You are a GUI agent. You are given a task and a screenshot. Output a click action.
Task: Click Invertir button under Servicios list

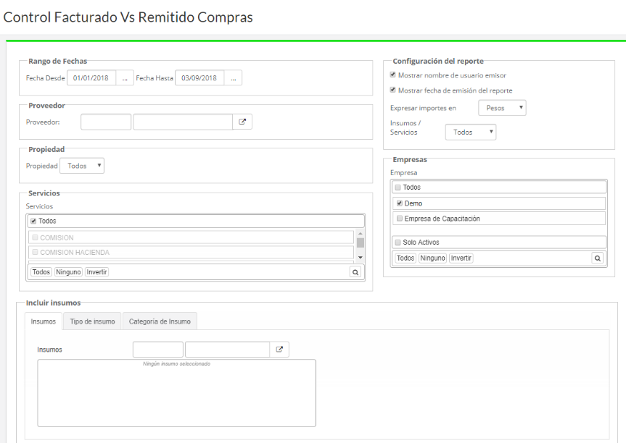point(96,272)
